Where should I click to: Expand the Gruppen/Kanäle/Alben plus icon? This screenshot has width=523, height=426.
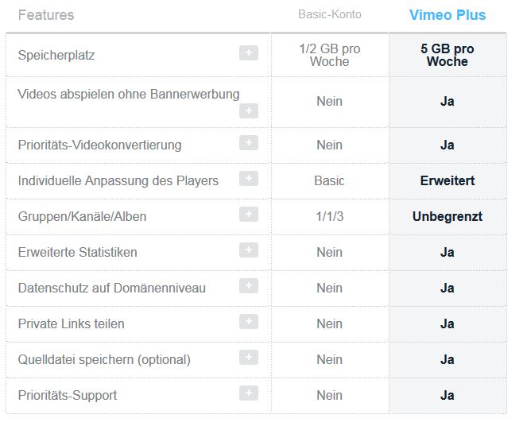pyautogui.click(x=249, y=215)
